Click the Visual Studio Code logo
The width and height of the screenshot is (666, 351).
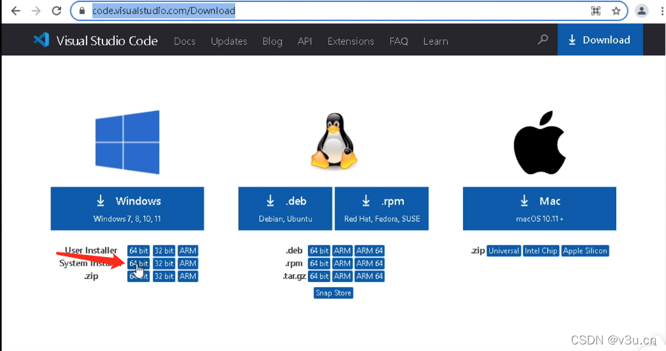click(x=41, y=40)
